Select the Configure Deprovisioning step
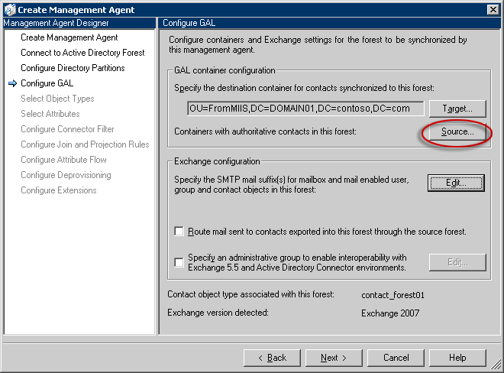The height and width of the screenshot is (373, 504). 66,175
